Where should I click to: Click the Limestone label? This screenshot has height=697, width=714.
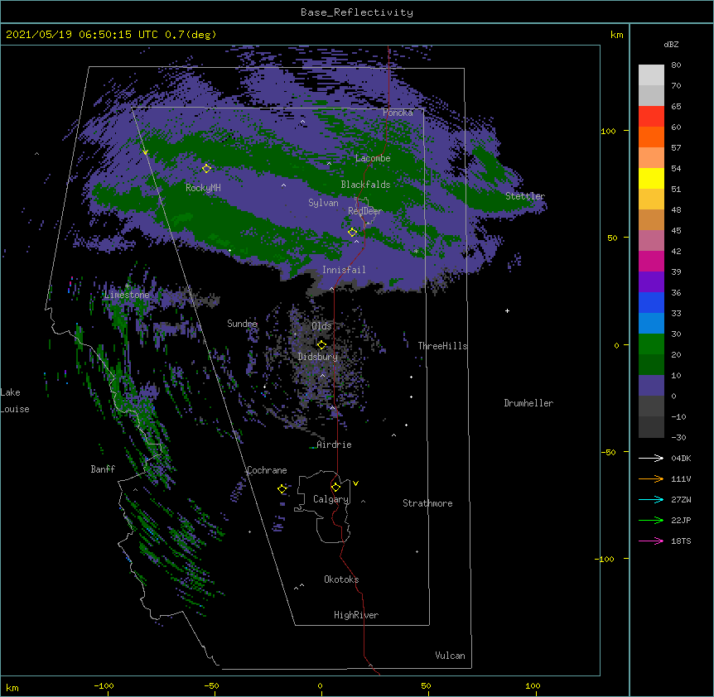(x=127, y=295)
